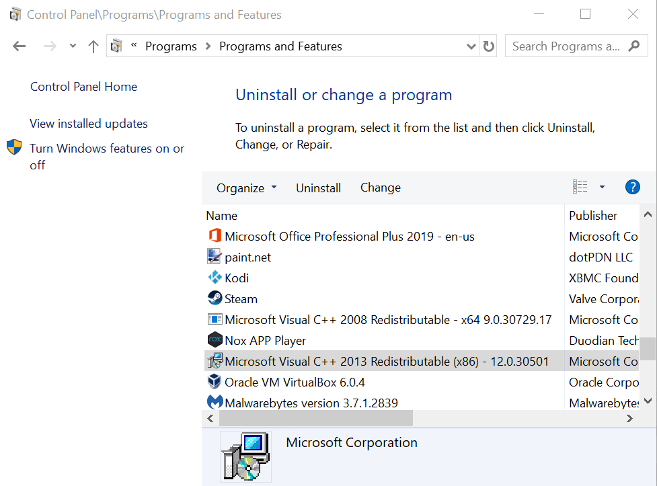Image resolution: width=657 pixels, height=486 pixels.
Task: Select the Malwarebytes icon
Action: [x=215, y=402]
